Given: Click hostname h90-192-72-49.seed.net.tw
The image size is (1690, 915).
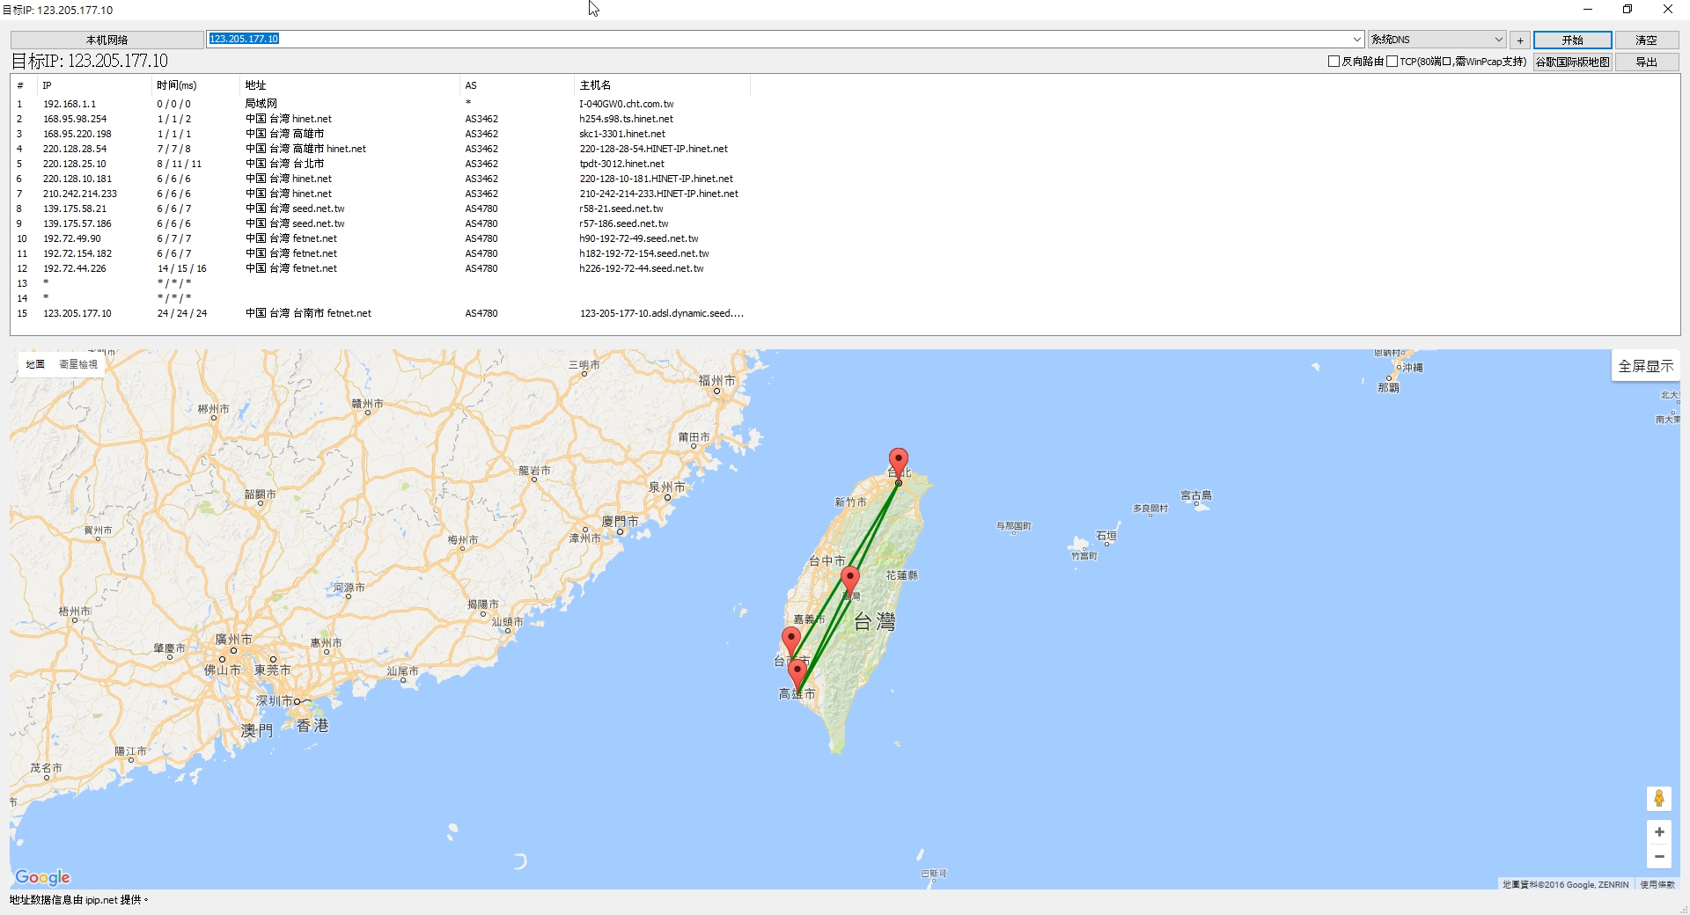Looking at the screenshot, I should [x=638, y=238].
